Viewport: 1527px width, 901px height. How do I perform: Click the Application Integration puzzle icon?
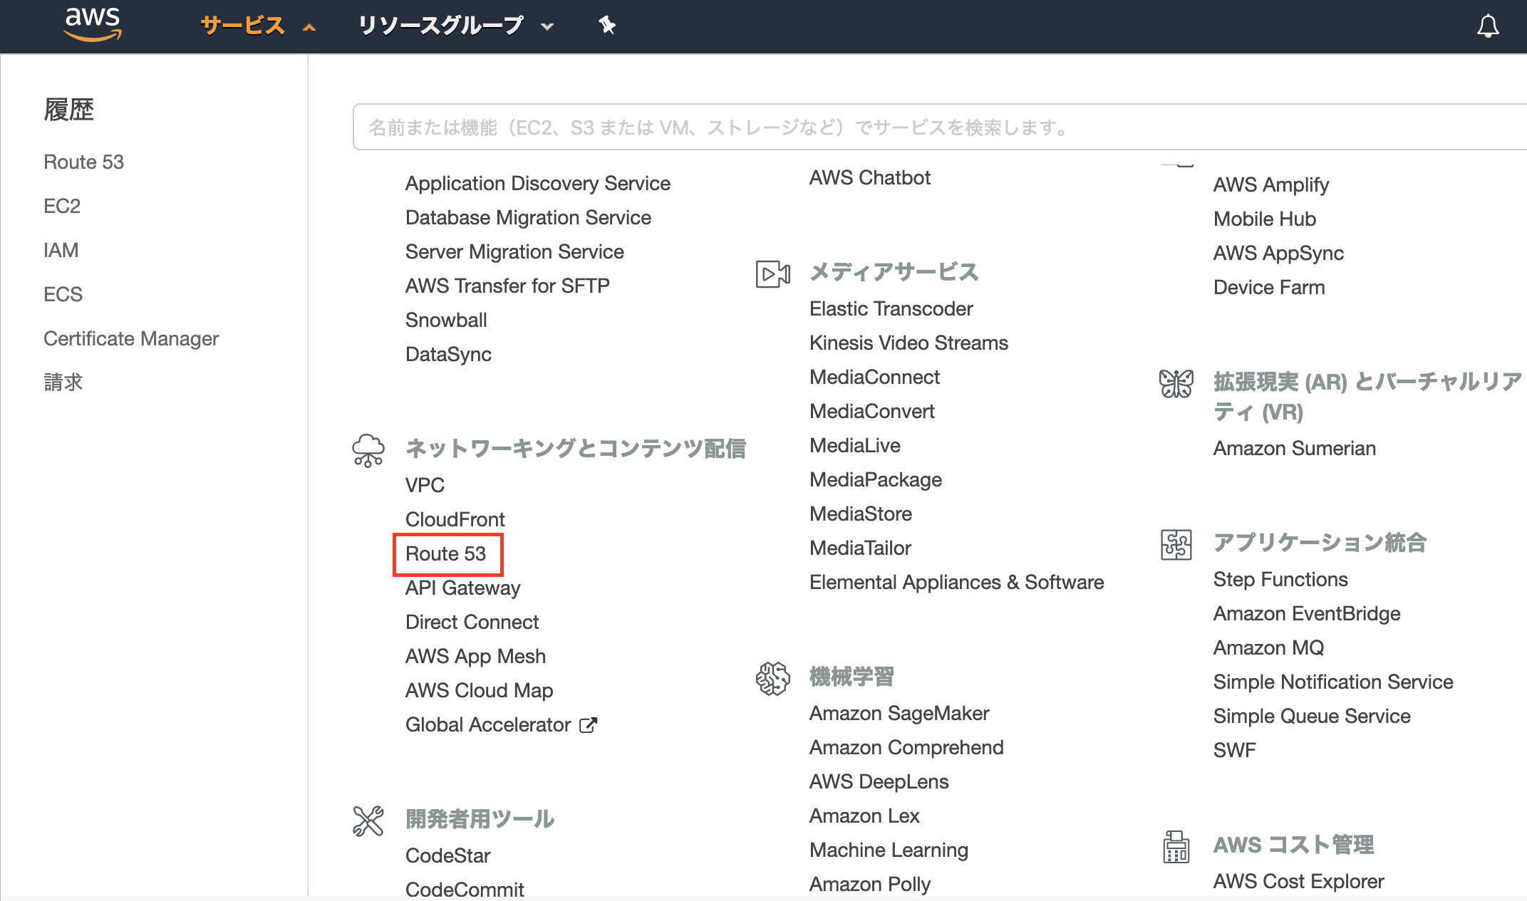tap(1176, 544)
